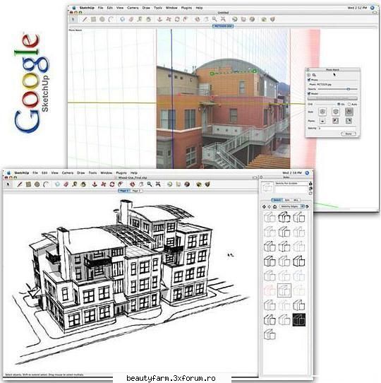Choose the Rectangle tool in Mixed-Use_Final window
This screenshot has width=381, height=383.
point(28,184)
